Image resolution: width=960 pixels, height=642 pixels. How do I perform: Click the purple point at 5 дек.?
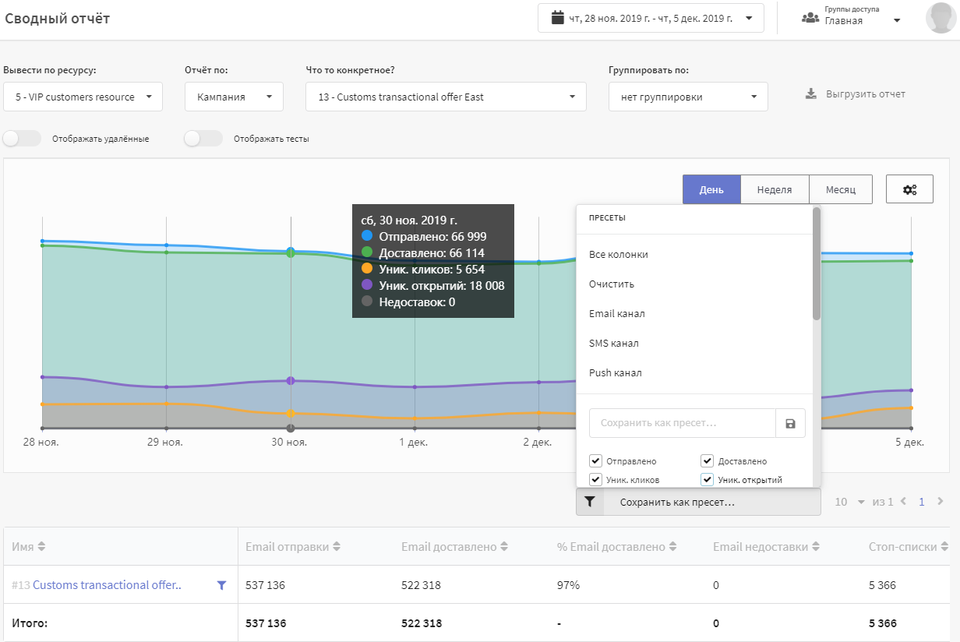tap(911, 390)
